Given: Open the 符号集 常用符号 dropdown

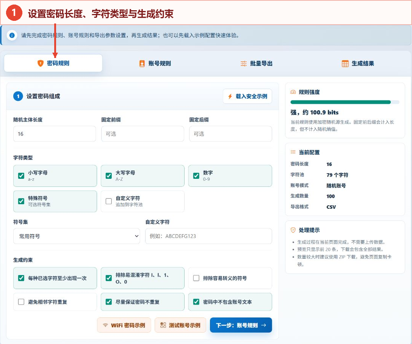Looking at the screenshot, I should click(x=77, y=236).
